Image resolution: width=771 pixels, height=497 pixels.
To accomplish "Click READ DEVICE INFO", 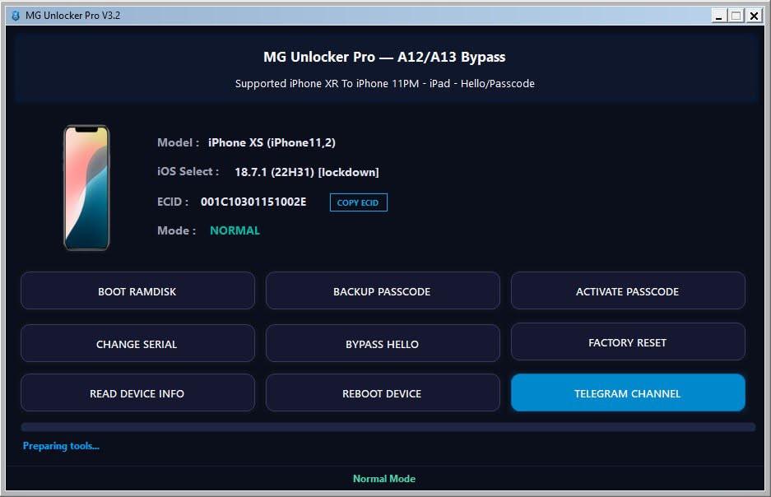I will (x=137, y=393).
